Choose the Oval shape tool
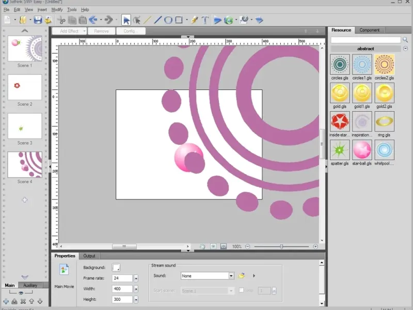 point(168,20)
